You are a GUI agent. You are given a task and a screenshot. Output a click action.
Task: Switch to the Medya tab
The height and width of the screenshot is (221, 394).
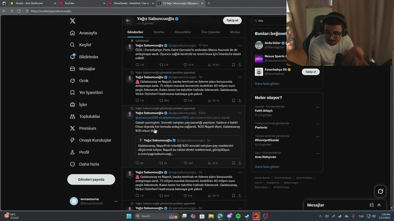click(x=235, y=32)
